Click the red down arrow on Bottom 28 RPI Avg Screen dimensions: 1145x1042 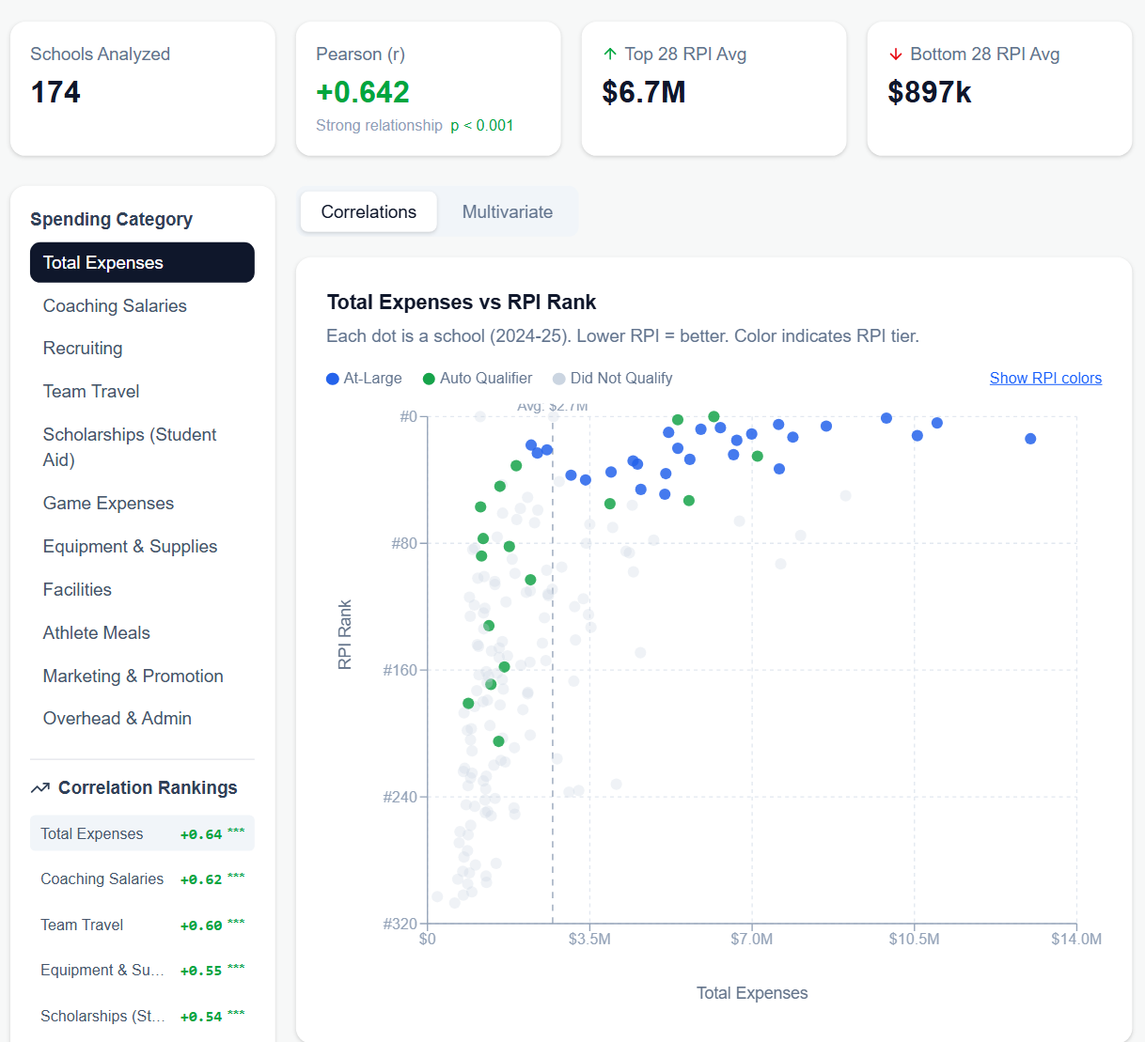point(895,54)
